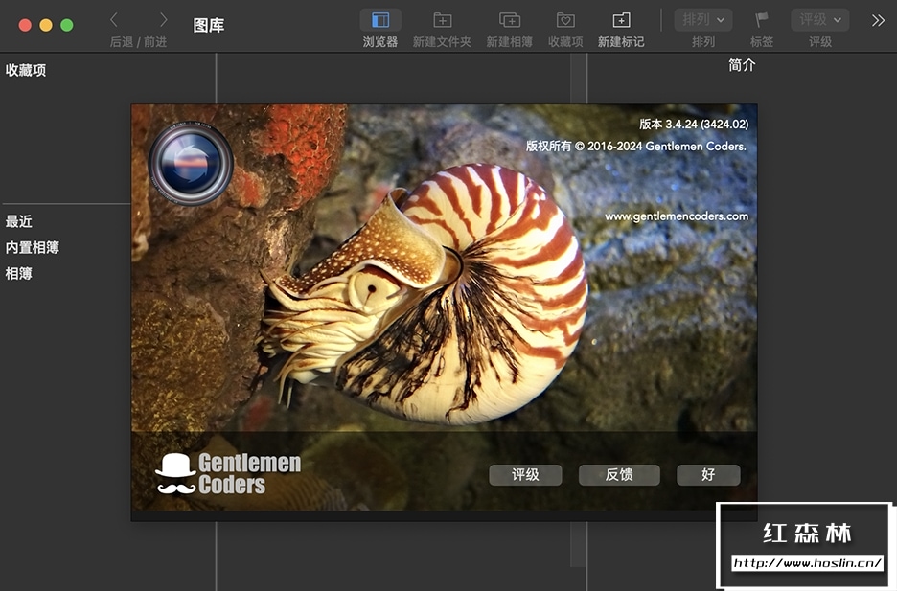
Task: Select 收藏项 in the sidebar
Action: click(26, 70)
